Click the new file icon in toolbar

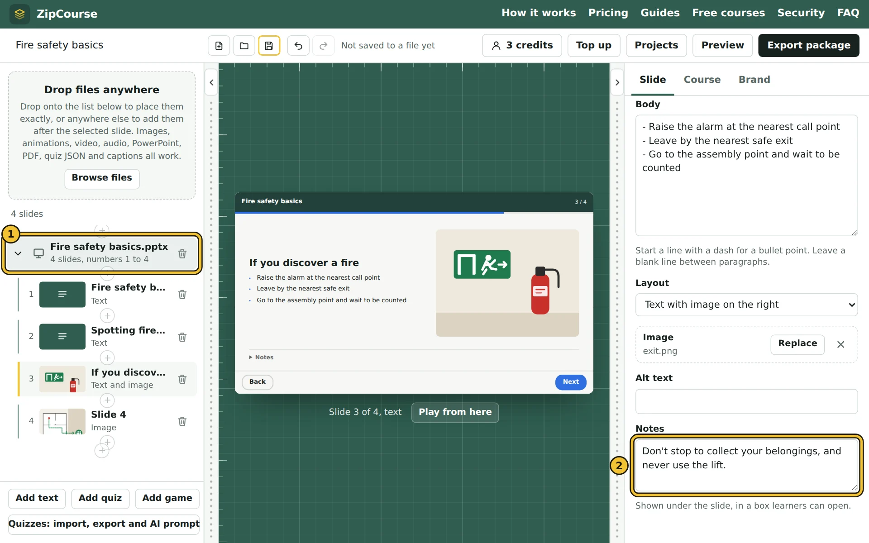pyautogui.click(x=219, y=45)
